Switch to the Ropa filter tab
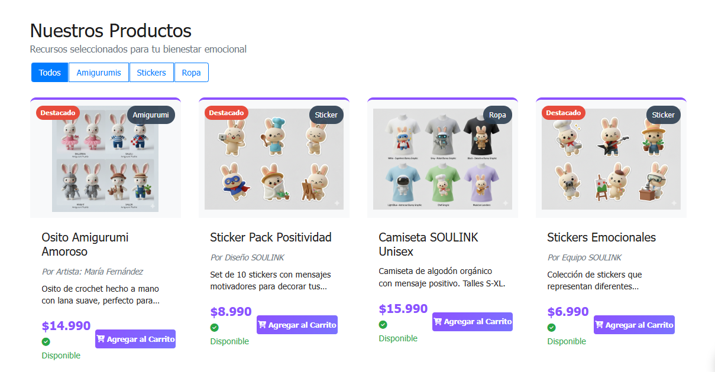The height and width of the screenshot is (372, 715). (191, 72)
